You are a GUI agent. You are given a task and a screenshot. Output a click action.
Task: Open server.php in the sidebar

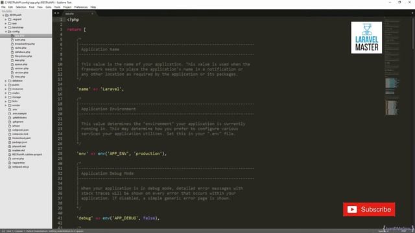click(x=18, y=159)
